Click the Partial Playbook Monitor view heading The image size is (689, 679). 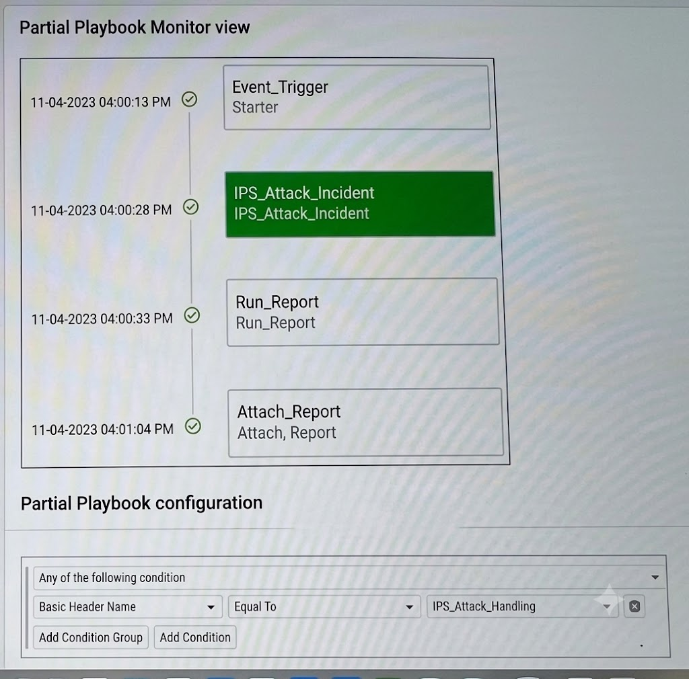tap(135, 28)
